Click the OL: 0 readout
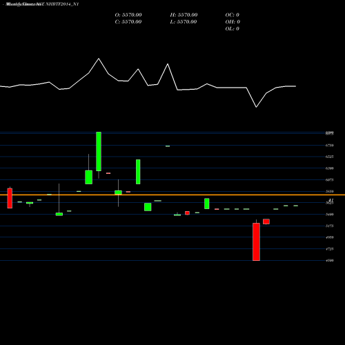Screen dimensions: 345x345 (233, 28)
